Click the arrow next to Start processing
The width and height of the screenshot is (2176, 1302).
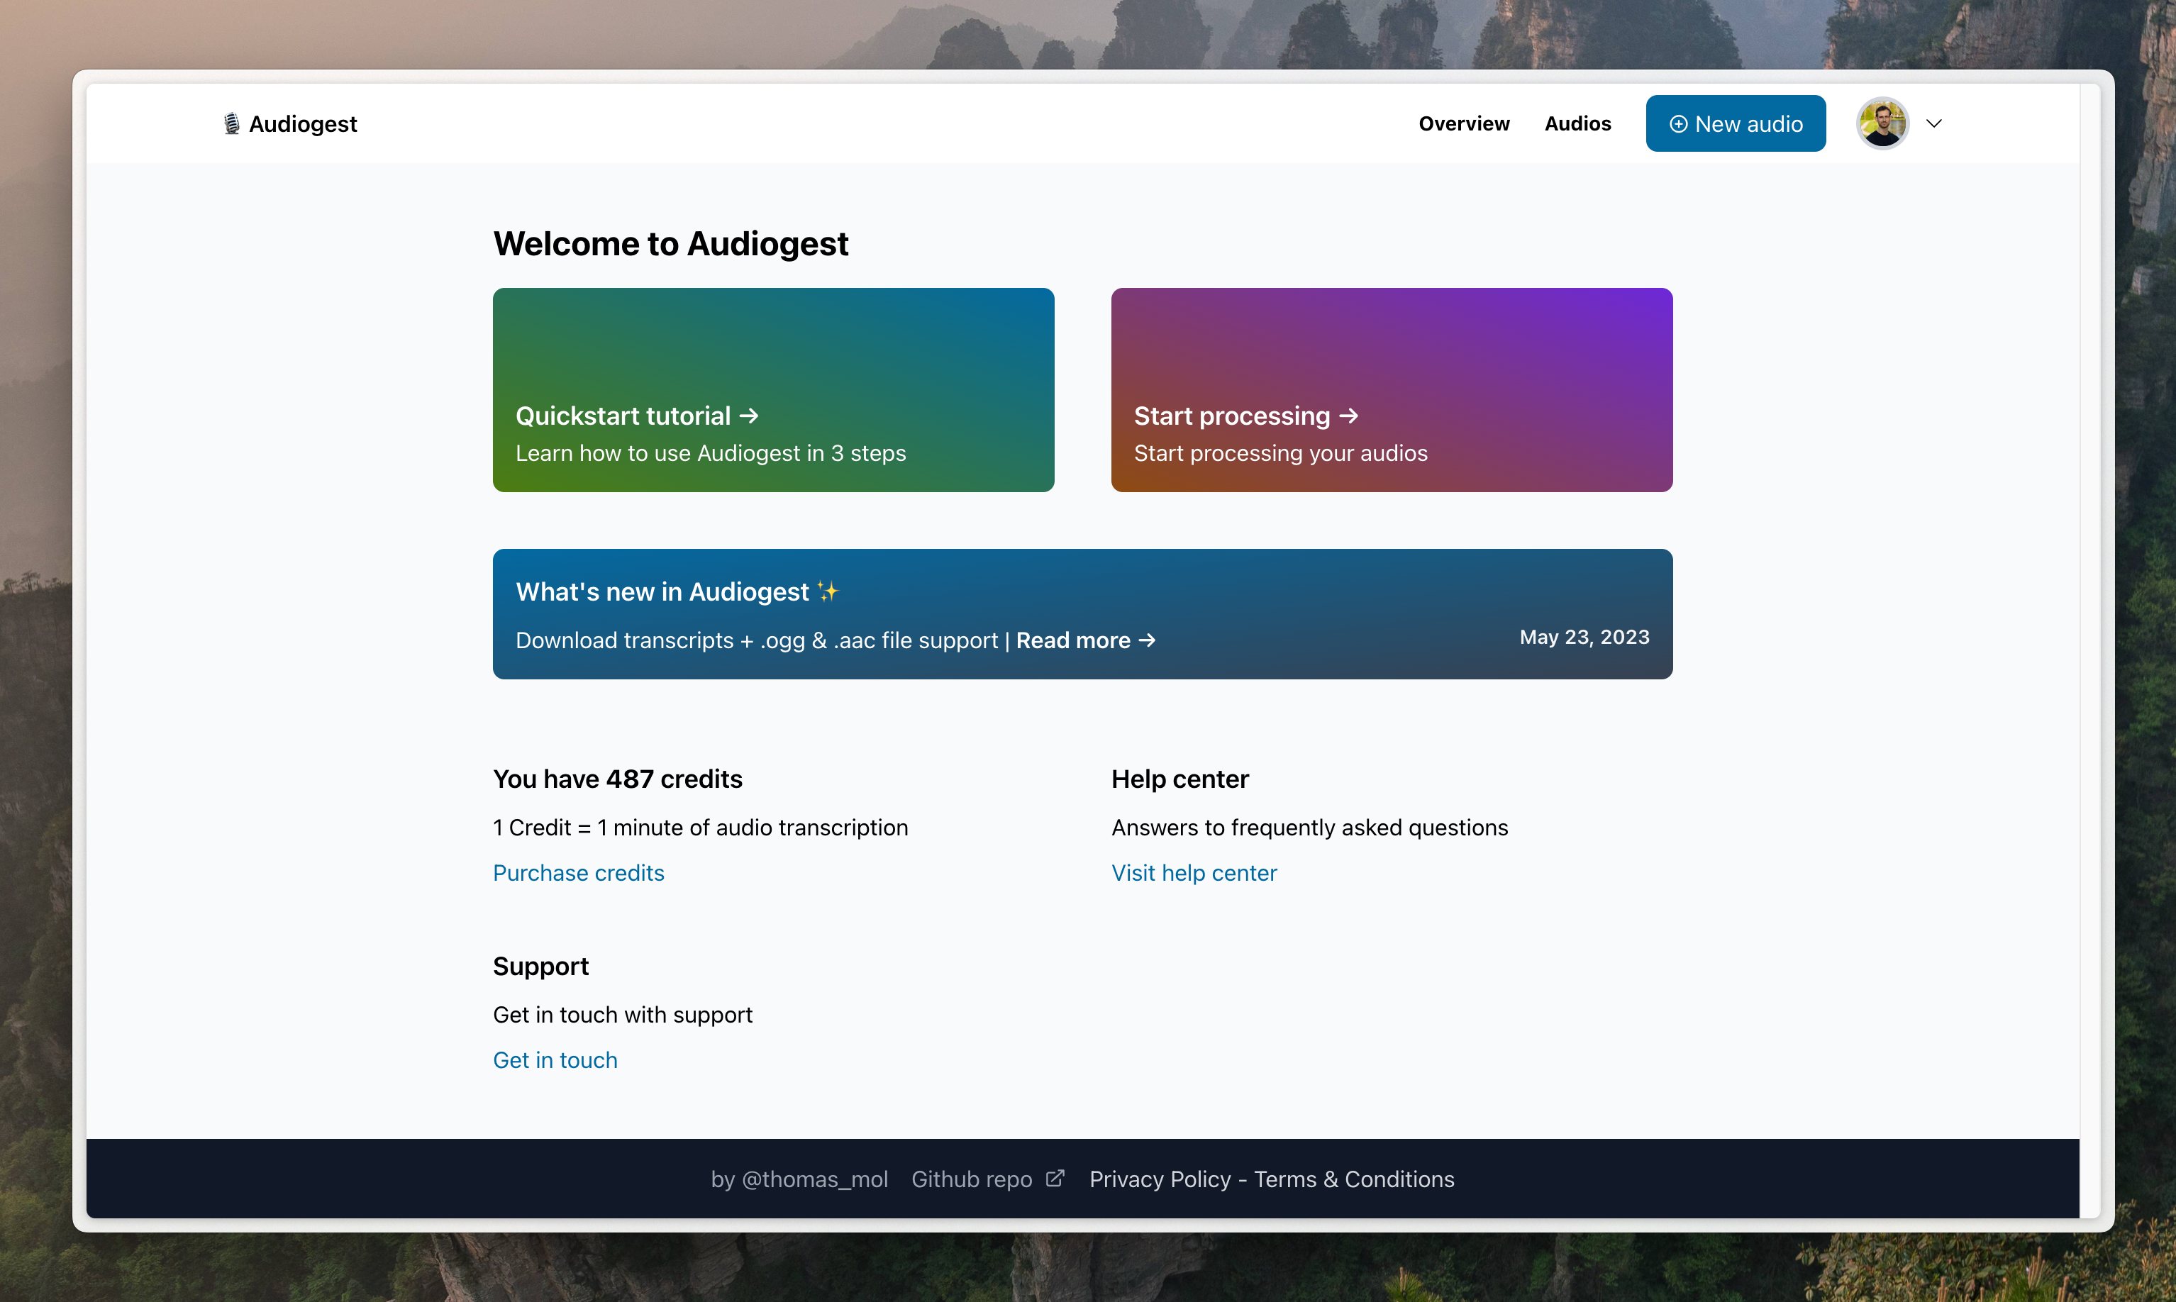[1348, 416]
